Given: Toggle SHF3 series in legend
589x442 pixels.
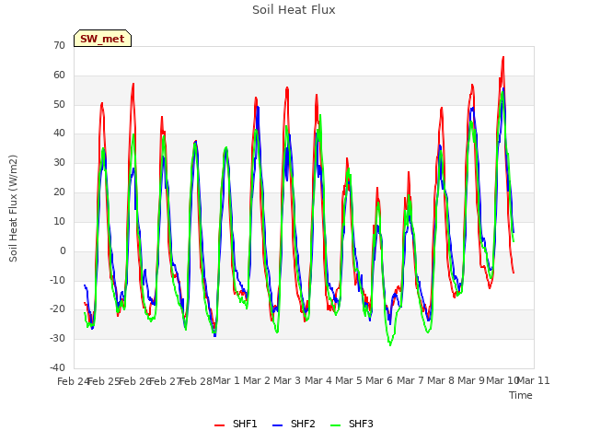Looking at the screenshot, I should point(352,424).
